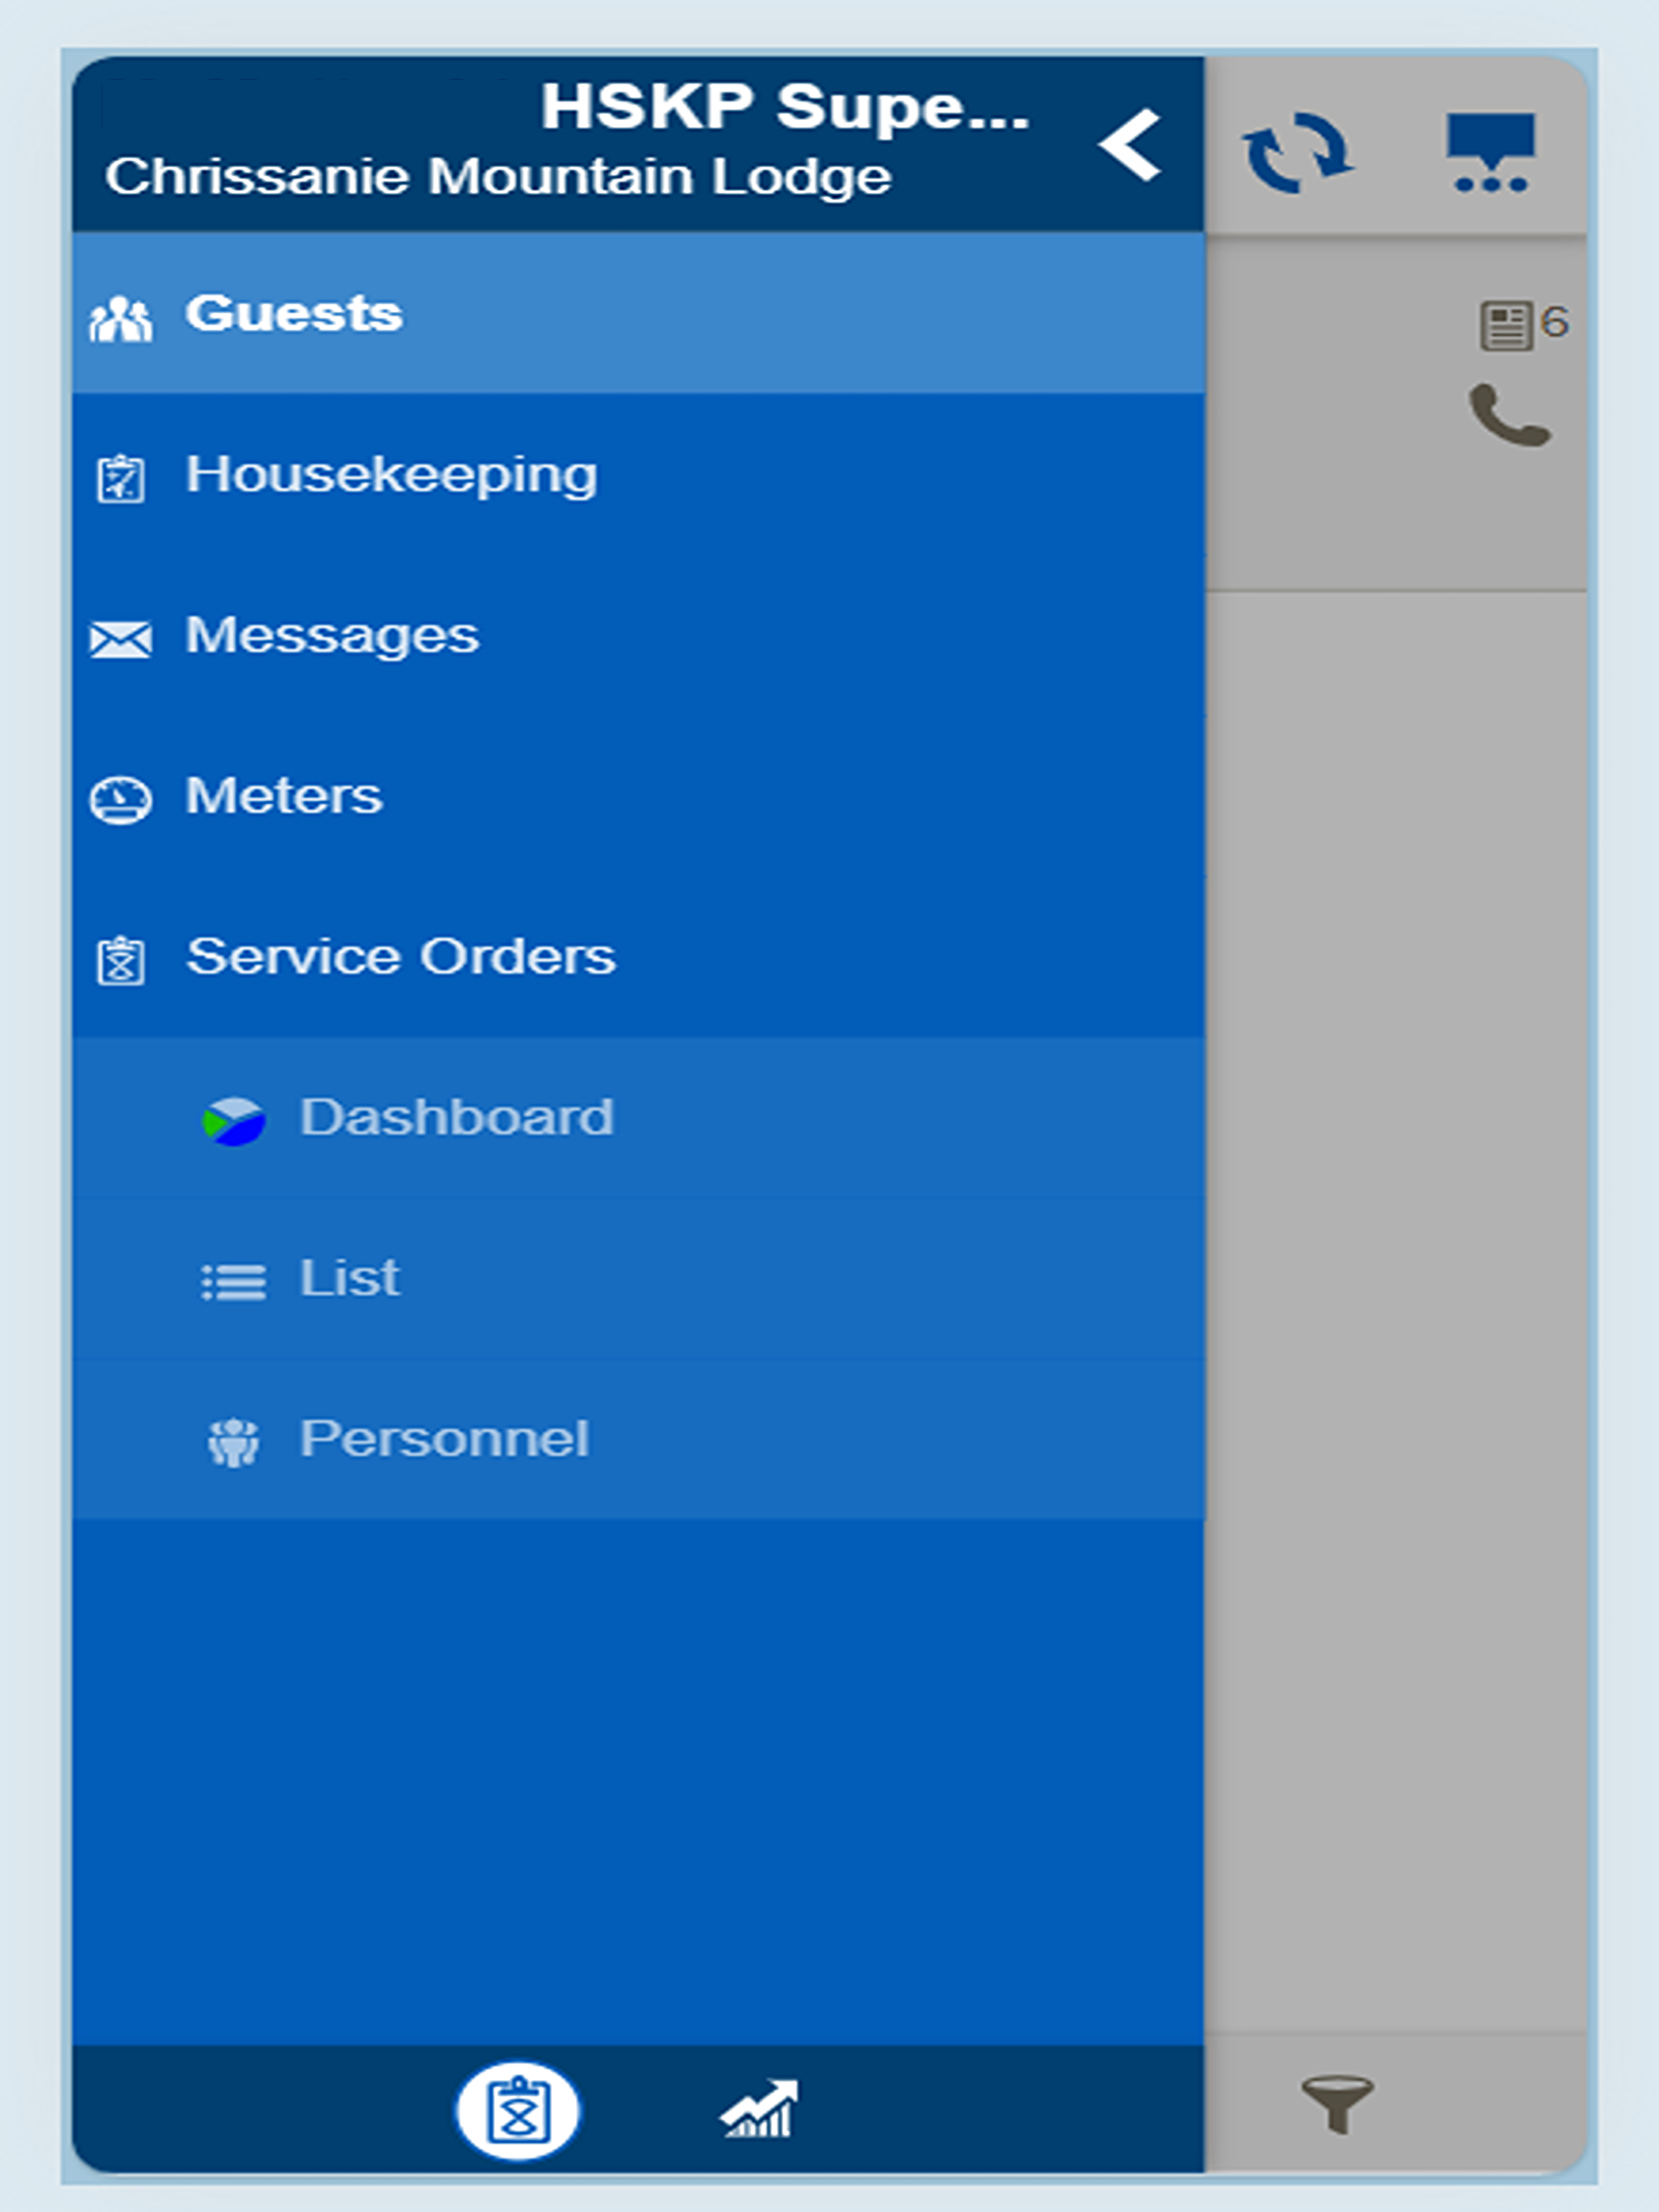
Task: Click the Guests people icon
Action: click(x=121, y=319)
